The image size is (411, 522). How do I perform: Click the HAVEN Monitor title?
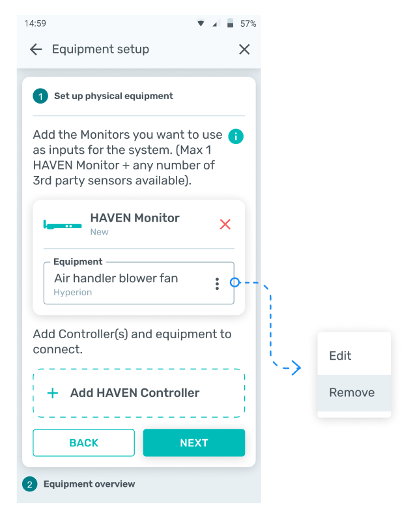pyautogui.click(x=135, y=218)
